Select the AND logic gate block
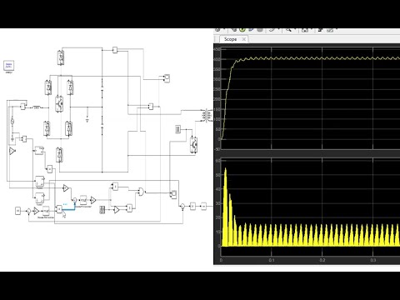This screenshot has height=300, width=400. pyautogui.click(x=142, y=192)
